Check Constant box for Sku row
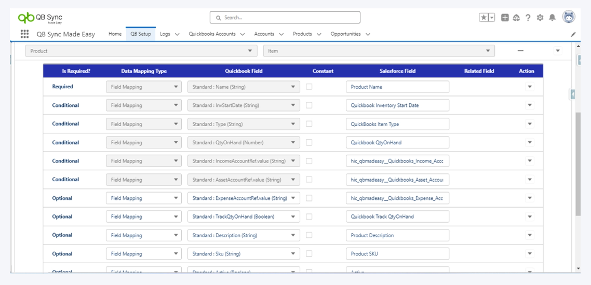The image size is (591, 285). [309, 254]
